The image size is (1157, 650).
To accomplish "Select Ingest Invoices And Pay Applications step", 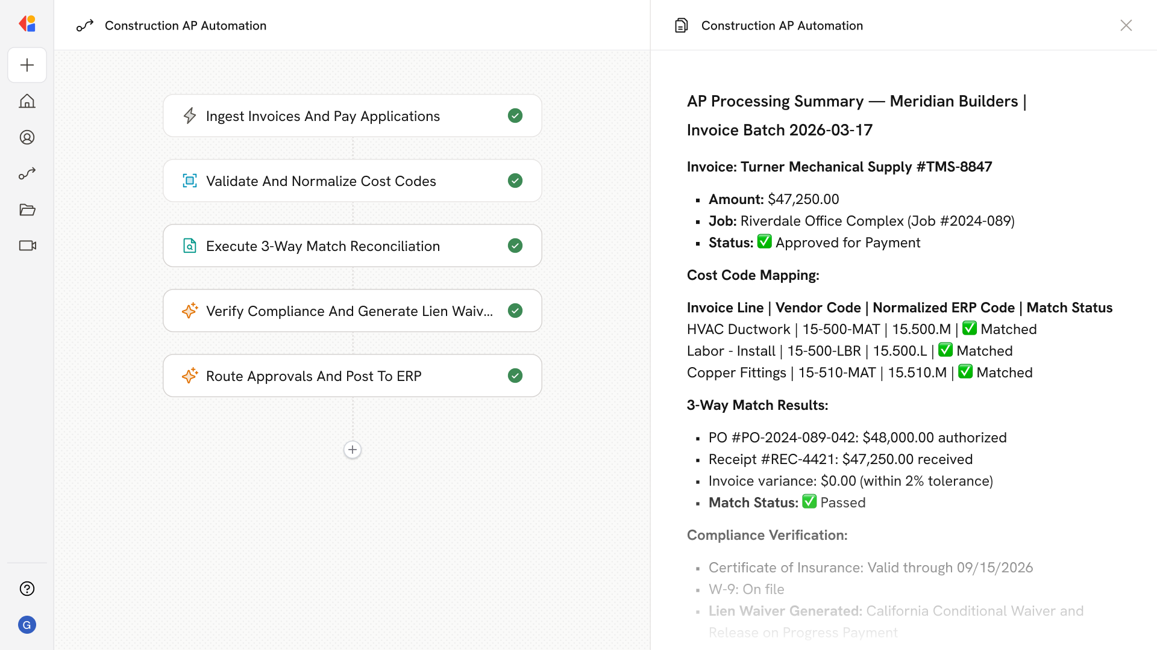I will point(323,116).
